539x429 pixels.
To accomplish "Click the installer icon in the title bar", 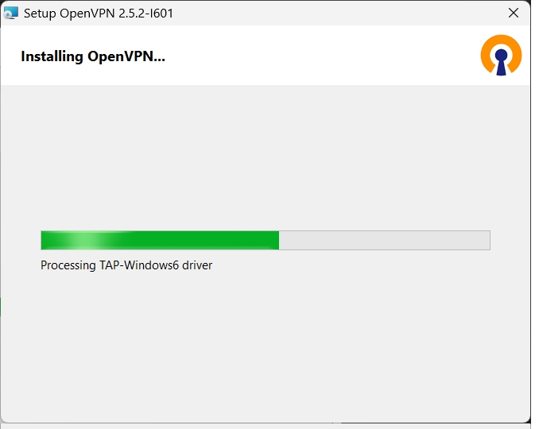I will pos(10,13).
